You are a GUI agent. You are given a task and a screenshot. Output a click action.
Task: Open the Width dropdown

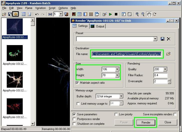pyautogui.click(x=117, y=69)
